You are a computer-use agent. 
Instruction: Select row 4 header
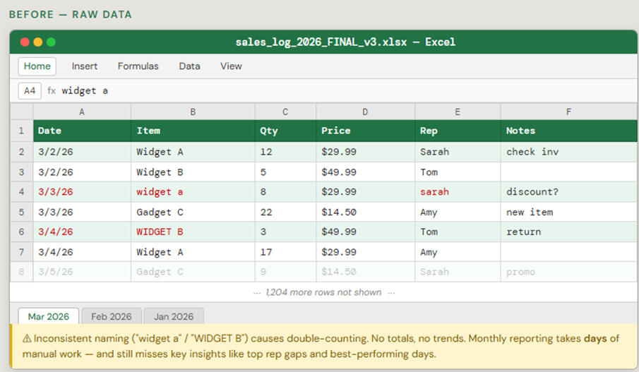pos(21,191)
